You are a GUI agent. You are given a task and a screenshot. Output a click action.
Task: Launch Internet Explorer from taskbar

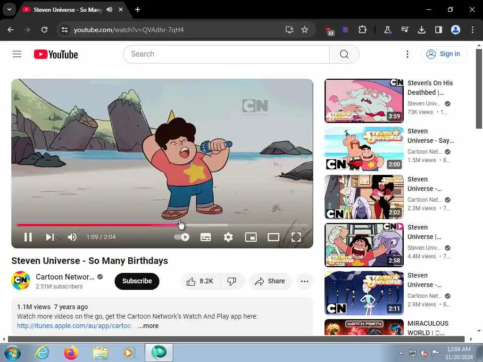coord(42,353)
